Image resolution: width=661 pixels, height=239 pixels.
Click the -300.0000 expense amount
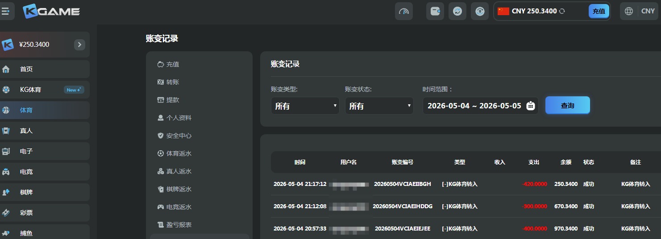[534, 206]
